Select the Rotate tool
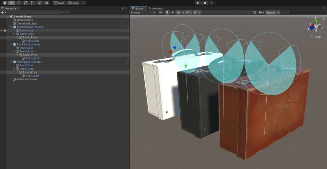Screen dimensions: 327x169 [19, 3]
